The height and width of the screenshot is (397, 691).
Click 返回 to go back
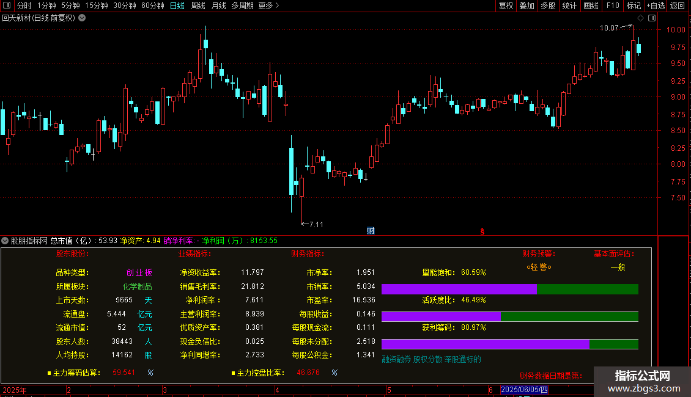coord(678,5)
